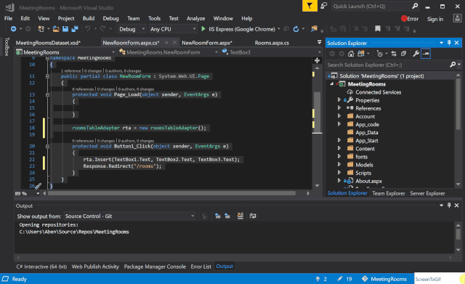Click the yellow notifications filter flag icon
This screenshot has width=465, height=284.
click(310, 6)
